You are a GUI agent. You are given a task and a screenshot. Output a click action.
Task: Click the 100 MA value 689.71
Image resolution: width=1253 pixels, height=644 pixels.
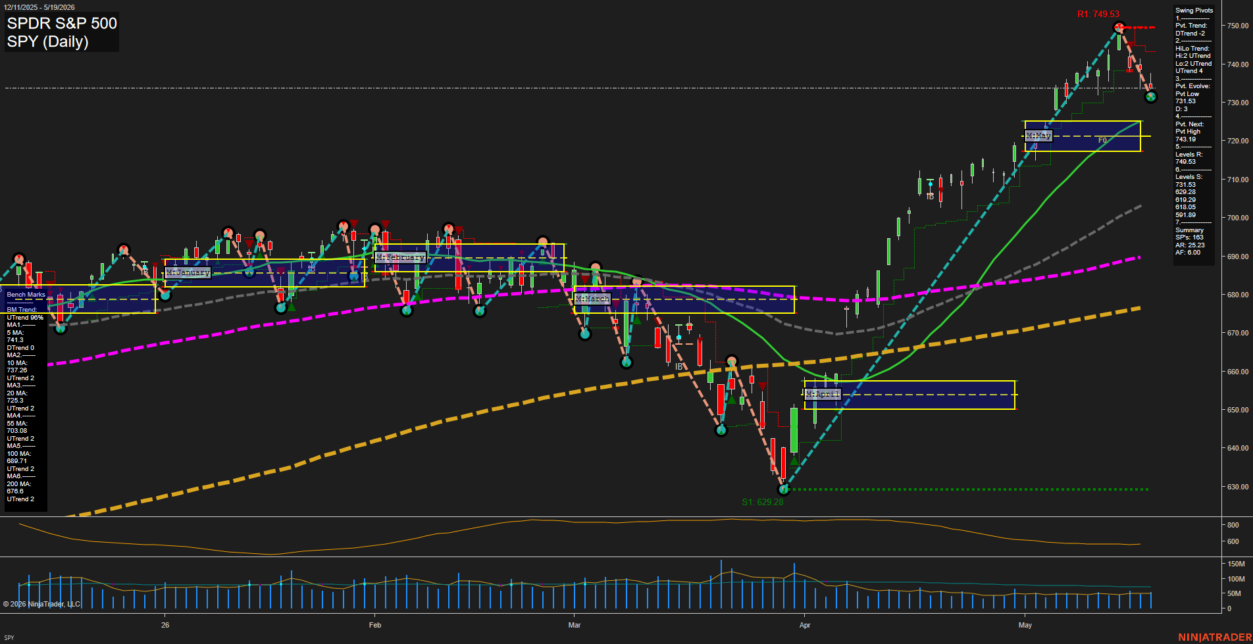tap(17, 461)
